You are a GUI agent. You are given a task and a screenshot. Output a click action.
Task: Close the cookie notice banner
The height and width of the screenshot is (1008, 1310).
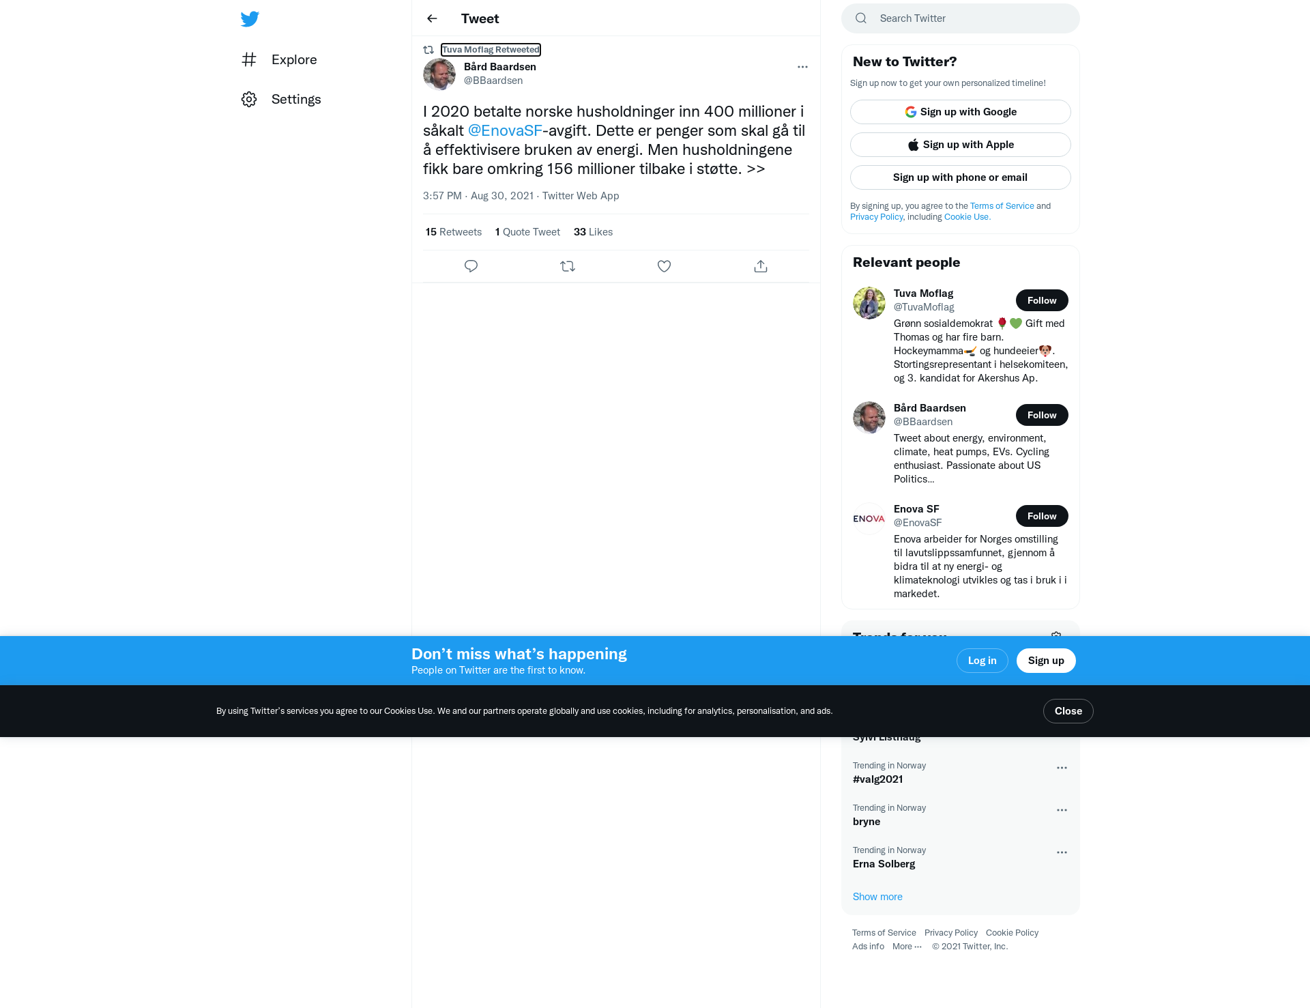1068,711
